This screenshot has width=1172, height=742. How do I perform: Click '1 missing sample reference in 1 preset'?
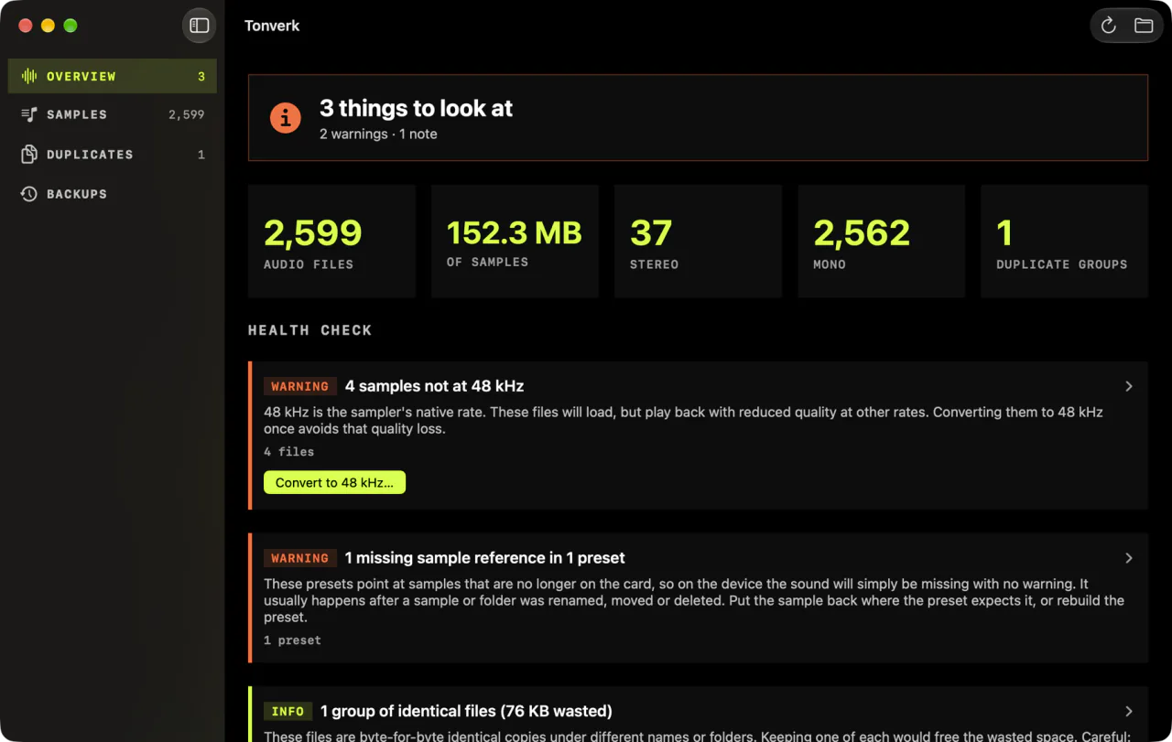[485, 558]
